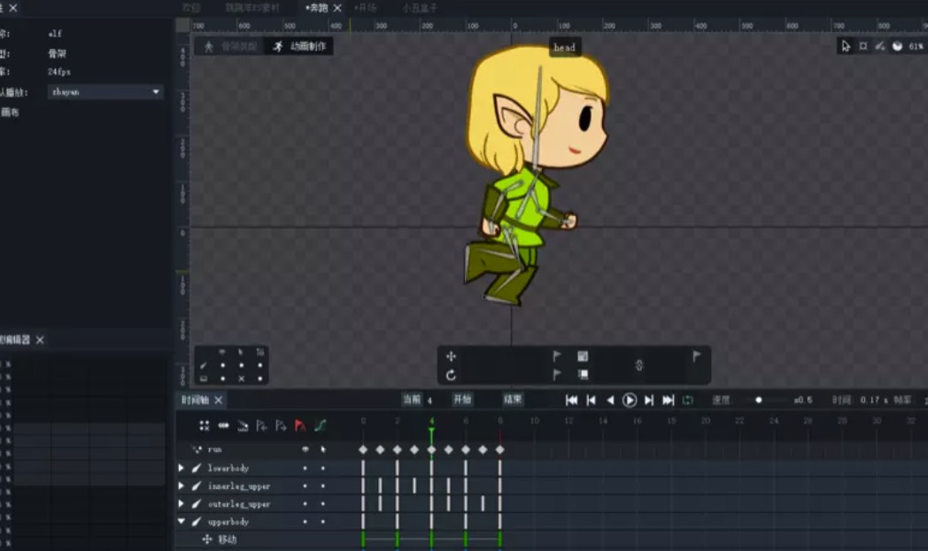Click the second arrow keyframe icon in timeline toolbar

(281, 425)
